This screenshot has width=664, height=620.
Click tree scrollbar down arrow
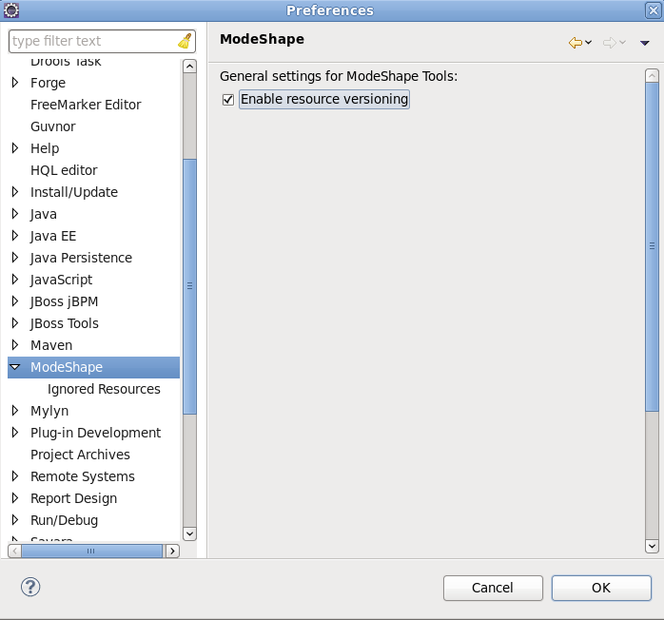point(189,533)
